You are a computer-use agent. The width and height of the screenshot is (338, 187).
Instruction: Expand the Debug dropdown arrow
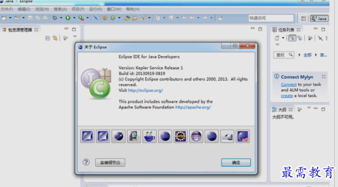point(61,18)
